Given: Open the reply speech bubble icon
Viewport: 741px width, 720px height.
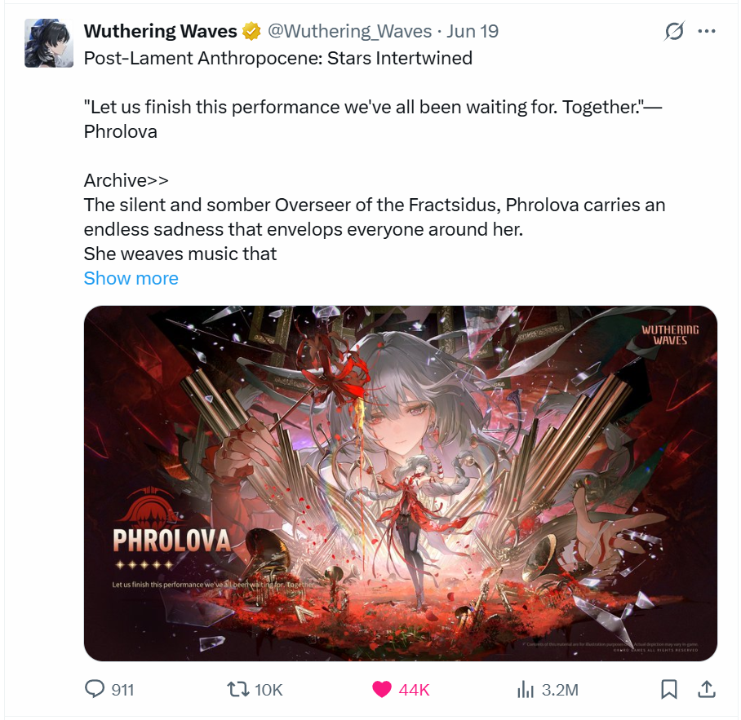Looking at the screenshot, I should click(95, 689).
